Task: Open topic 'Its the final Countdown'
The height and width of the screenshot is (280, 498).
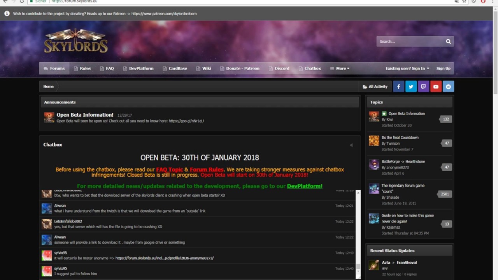Action: pos(400,138)
